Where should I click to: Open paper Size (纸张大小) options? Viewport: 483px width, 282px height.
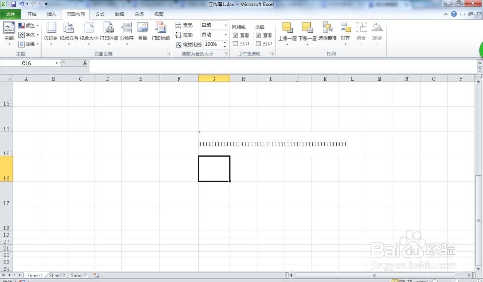point(89,33)
